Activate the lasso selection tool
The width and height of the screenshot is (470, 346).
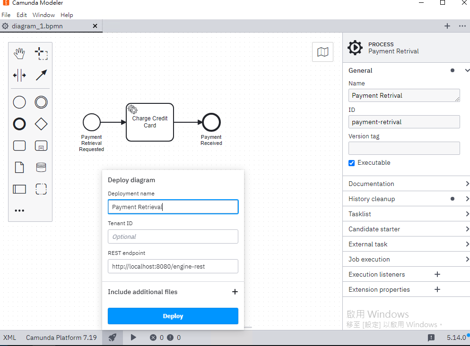click(x=41, y=54)
